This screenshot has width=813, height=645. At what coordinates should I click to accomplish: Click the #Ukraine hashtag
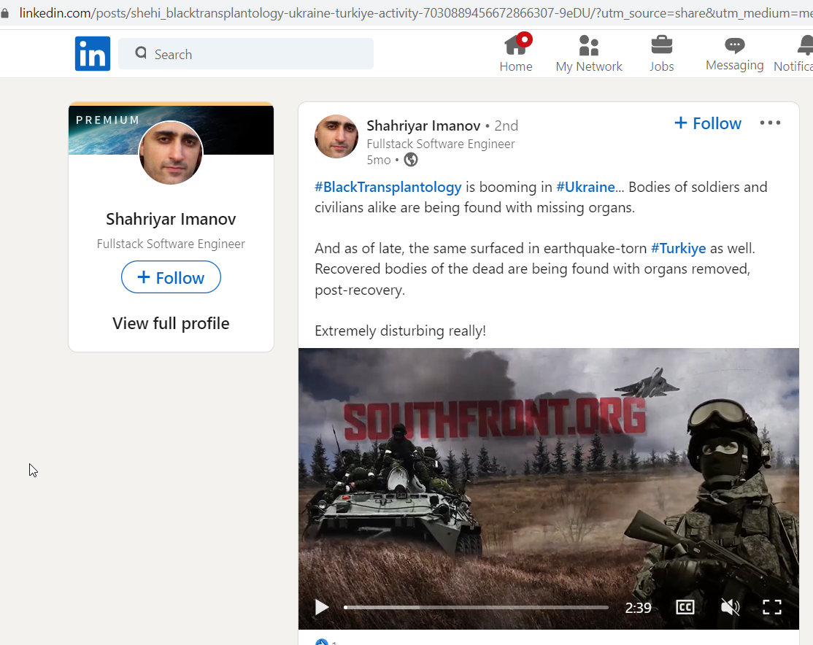[x=585, y=188]
